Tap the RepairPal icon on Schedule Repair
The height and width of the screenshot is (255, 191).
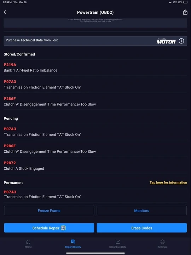click(x=63, y=228)
